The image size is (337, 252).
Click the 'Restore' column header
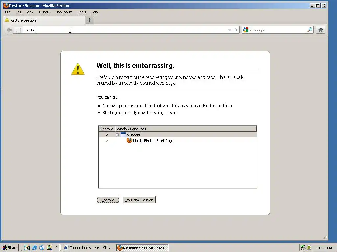(x=107, y=129)
